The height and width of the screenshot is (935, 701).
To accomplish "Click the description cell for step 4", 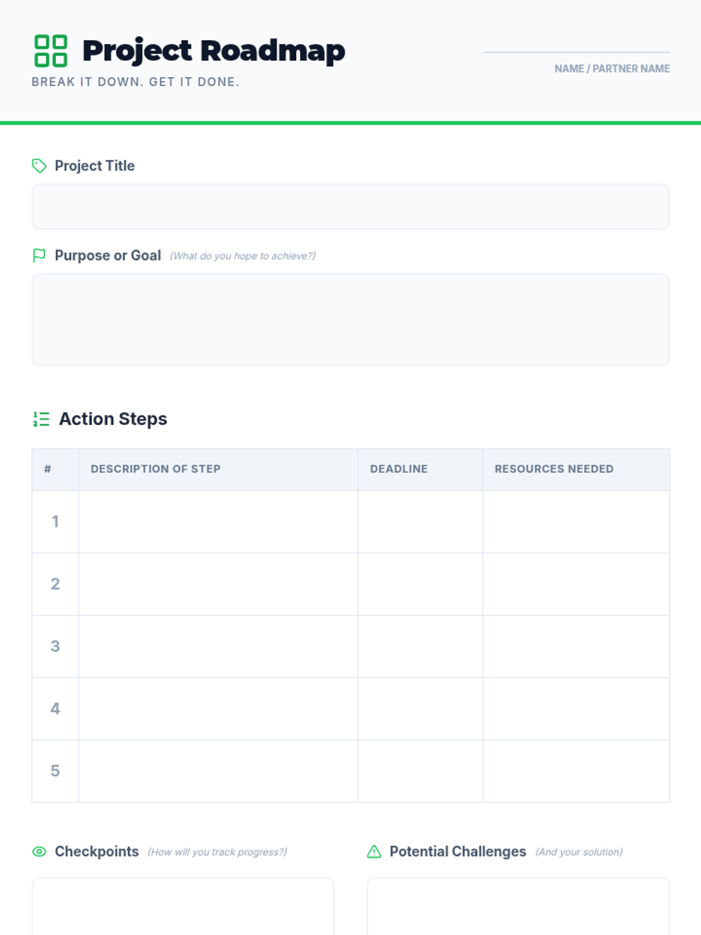I will [218, 709].
